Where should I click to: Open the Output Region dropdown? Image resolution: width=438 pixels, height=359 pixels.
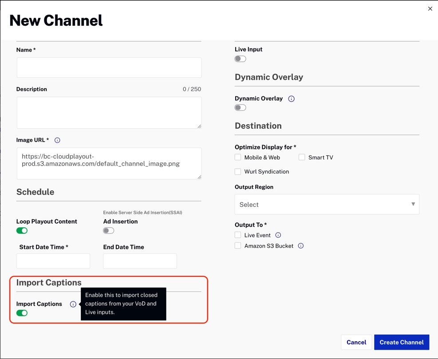[327, 204]
